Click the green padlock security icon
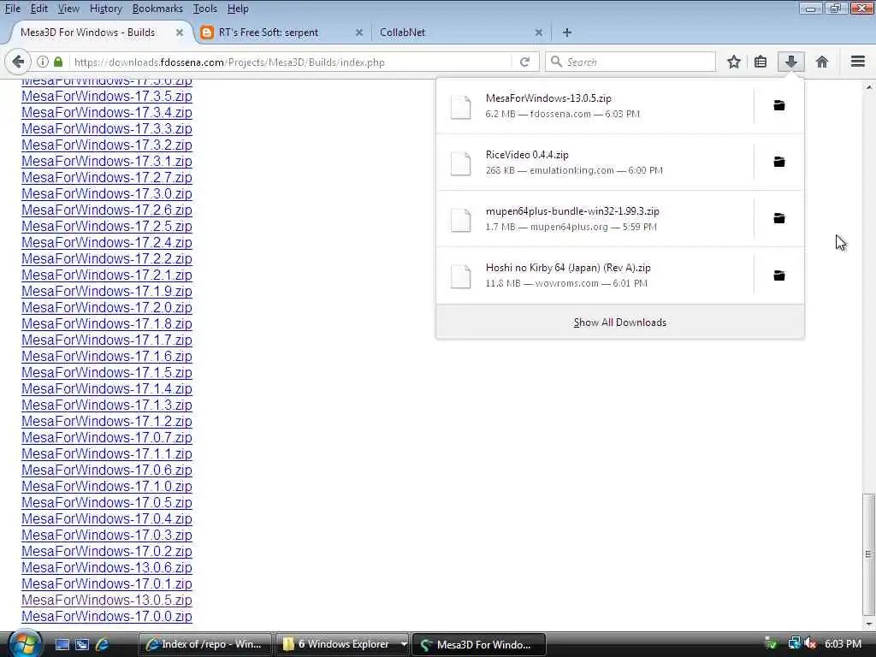Image resolution: width=876 pixels, height=657 pixels. 58,62
